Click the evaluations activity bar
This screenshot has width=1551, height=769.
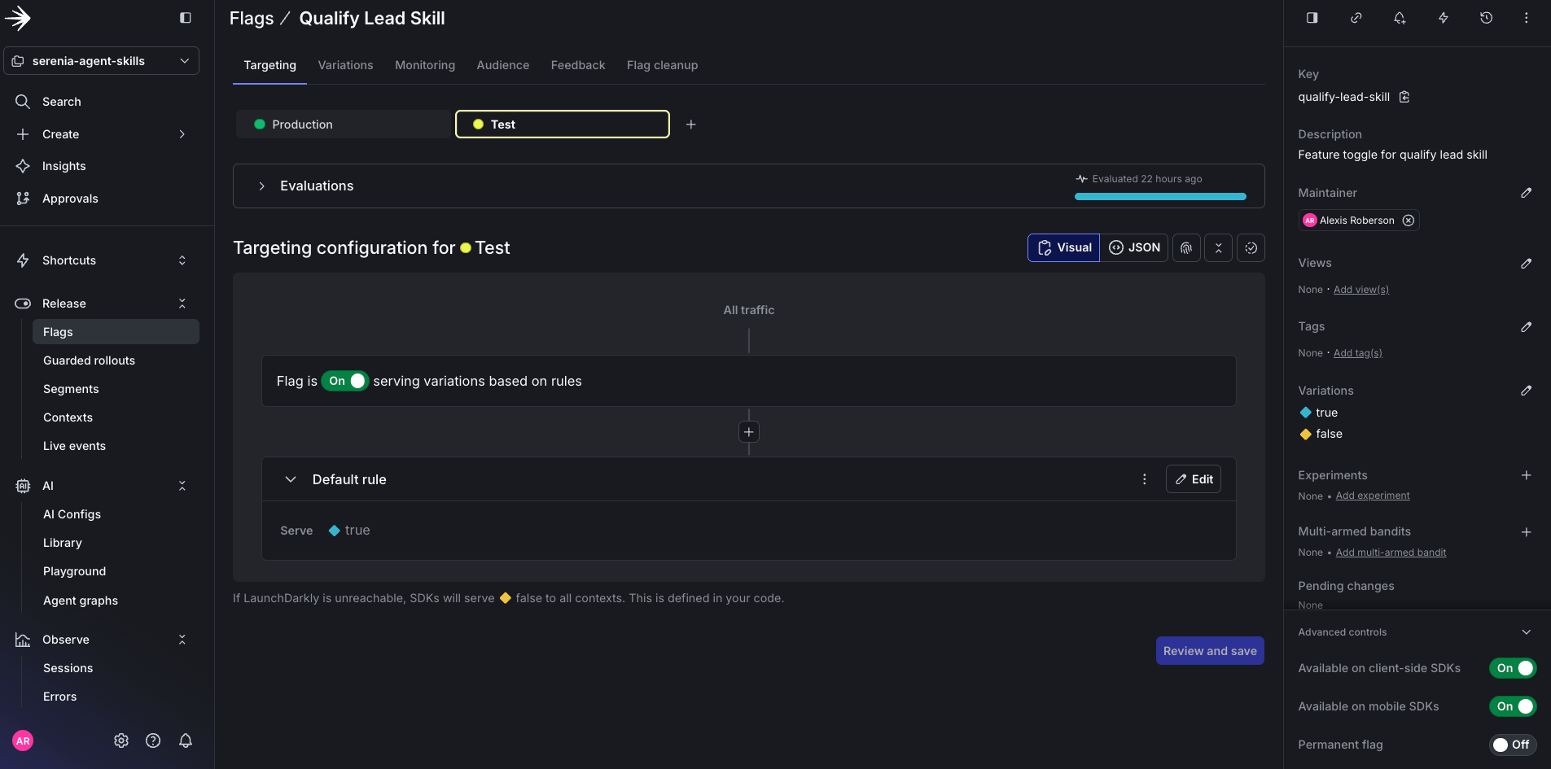pos(1160,196)
